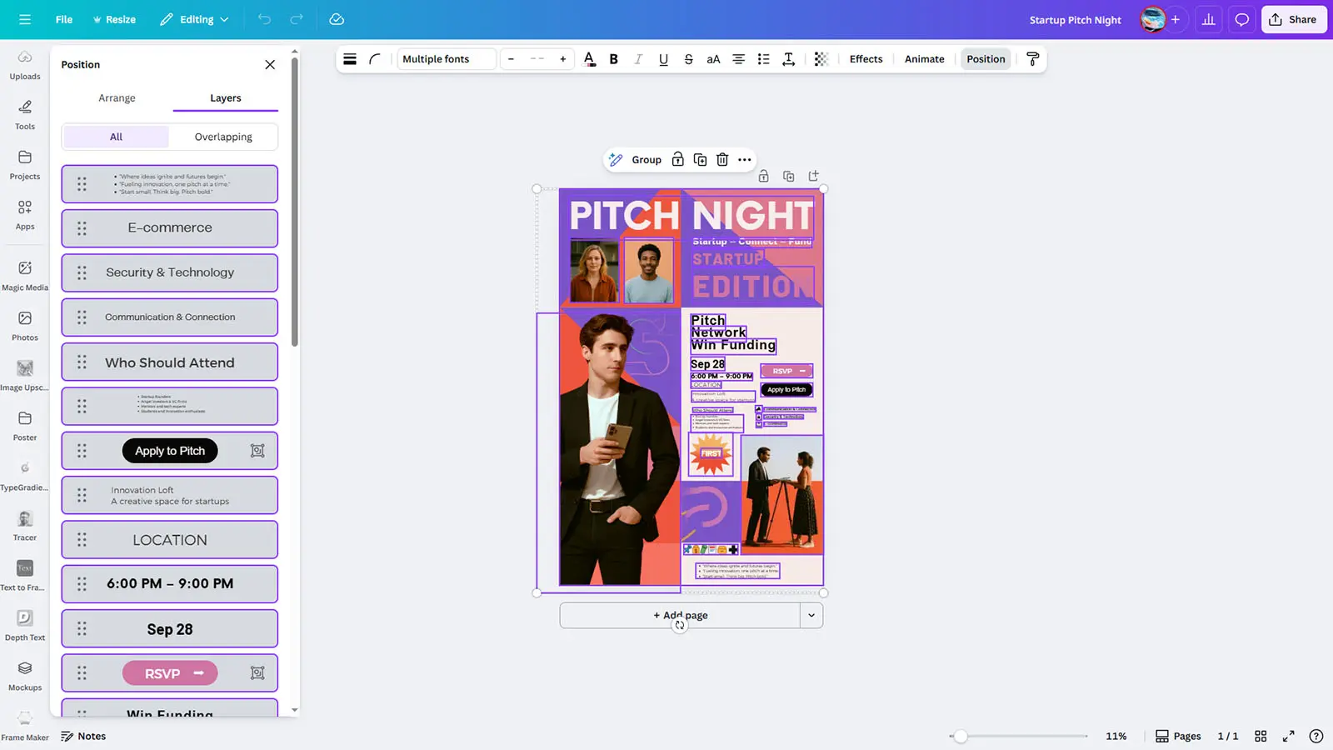The width and height of the screenshot is (1333, 750).
Task: Click the copy style paint roller
Action: 1032,59
